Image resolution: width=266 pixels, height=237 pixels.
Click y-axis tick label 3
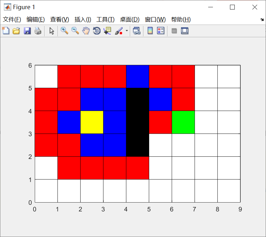[x=30, y=134]
